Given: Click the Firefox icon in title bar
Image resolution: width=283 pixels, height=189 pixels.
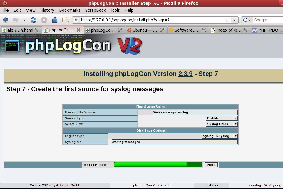Looking at the screenshot, I should (4, 3).
